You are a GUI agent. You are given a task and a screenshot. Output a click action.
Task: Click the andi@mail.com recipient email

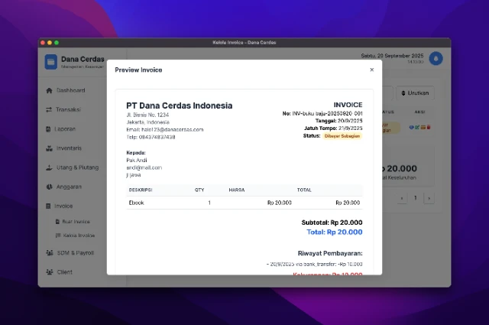click(144, 167)
